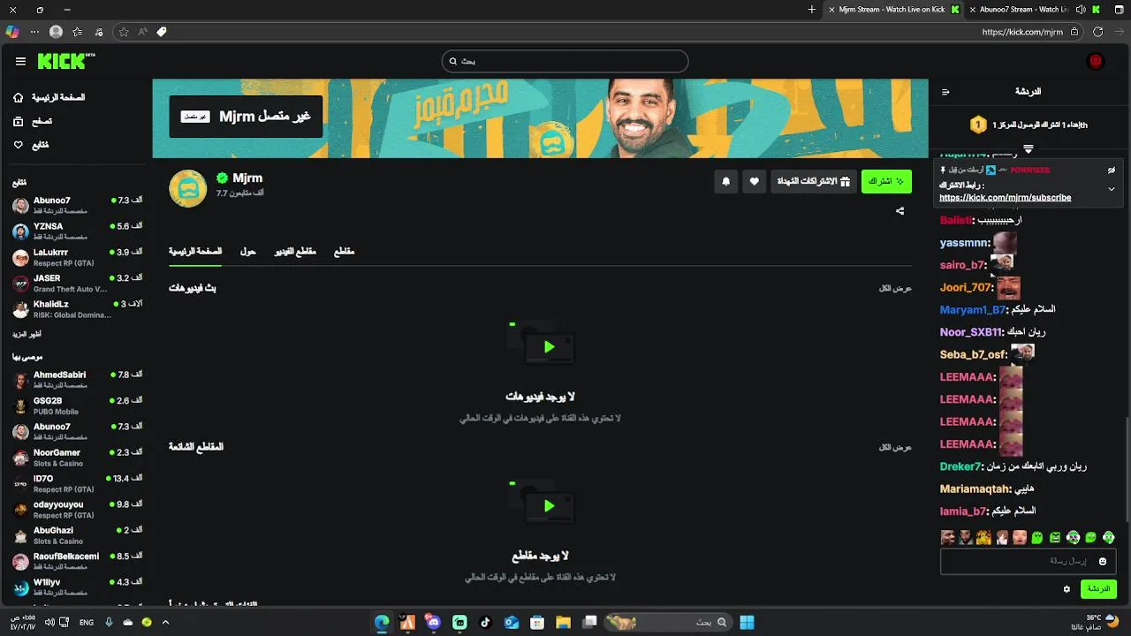The height and width of the screenshot is (636, 1131).
Task: Switch to the About channel tab
Action: 247,252
